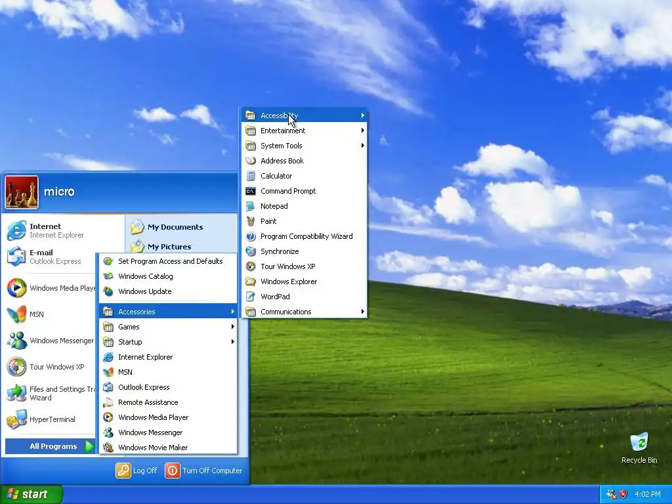Viewport: 672px width, 504px height.
Task: Click the Start button
Action: tap(31, 494)
